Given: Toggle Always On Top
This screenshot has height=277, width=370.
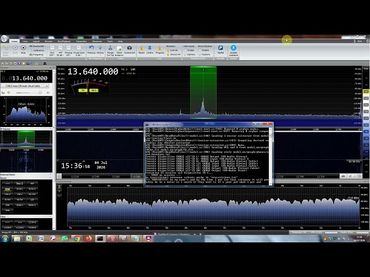Looking at the screenshot, I should (110, 50).
